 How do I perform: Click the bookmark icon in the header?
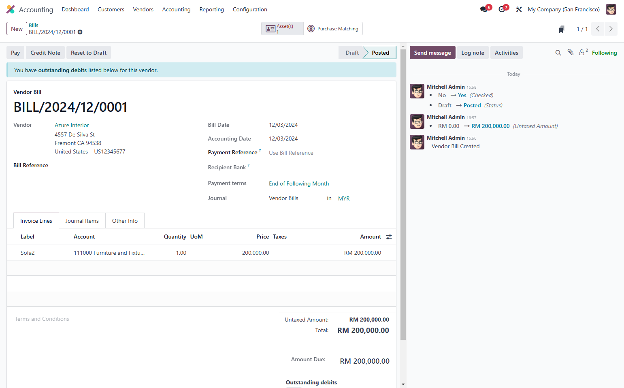(562, 29)
